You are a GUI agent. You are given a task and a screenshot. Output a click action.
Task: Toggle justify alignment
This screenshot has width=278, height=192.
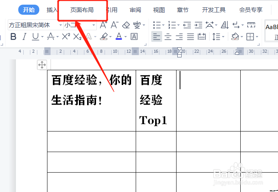click(191, 37)
